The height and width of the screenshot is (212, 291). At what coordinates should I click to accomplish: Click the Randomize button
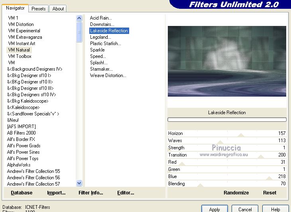coord(236,193)
